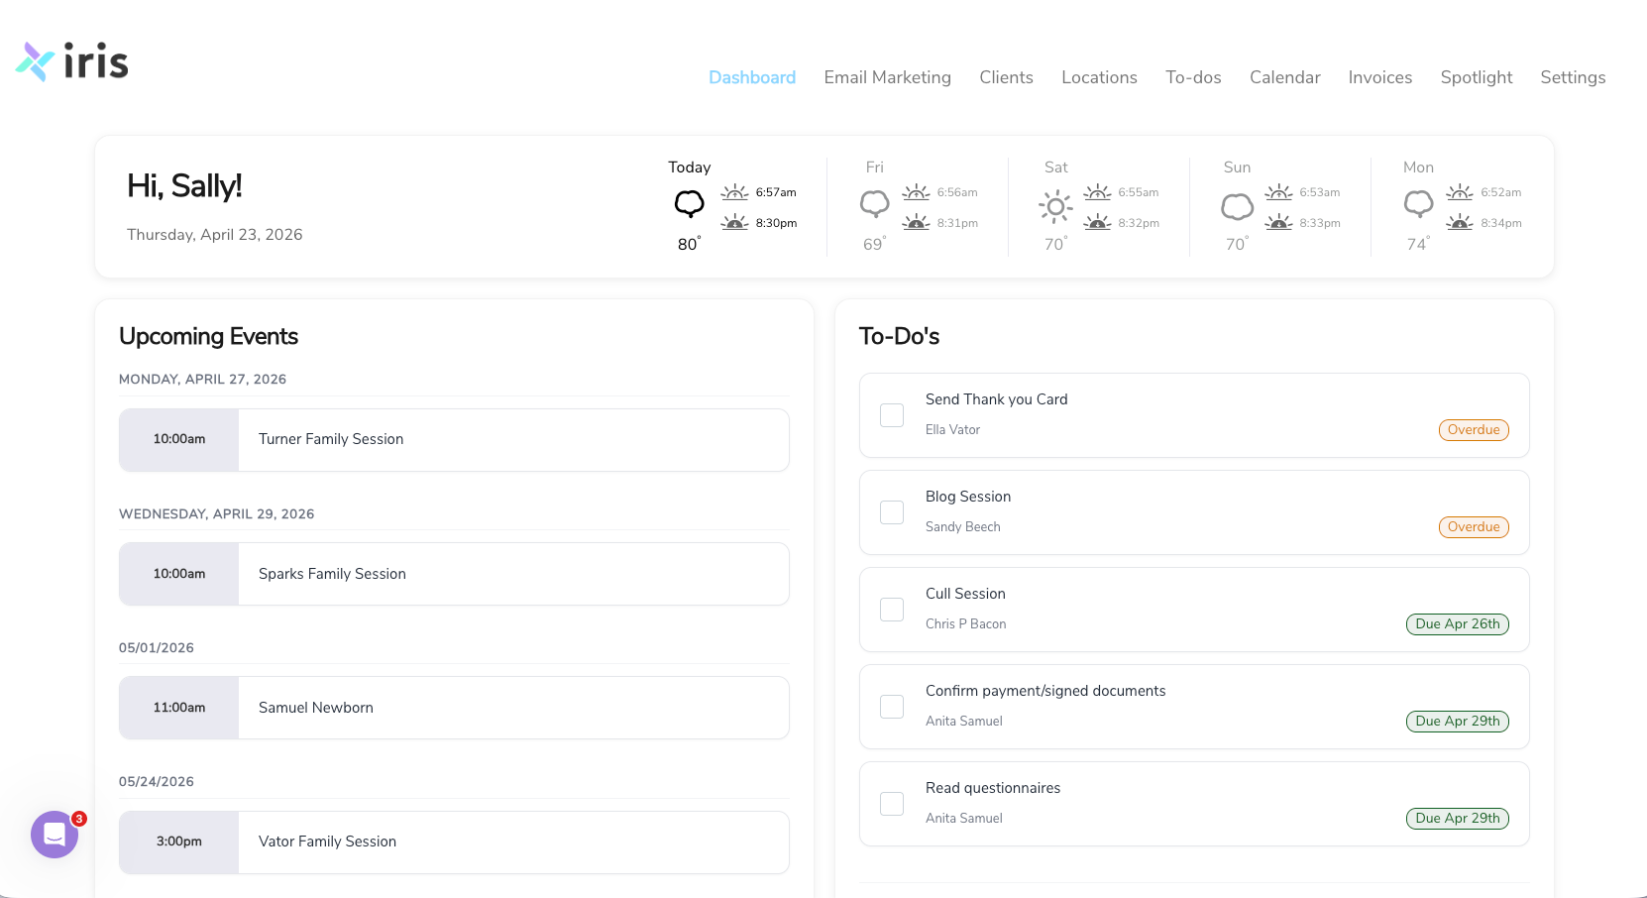Click Monday's sunrise icon showing 6:52am

pyautogui.click(x=1459, y=192)
